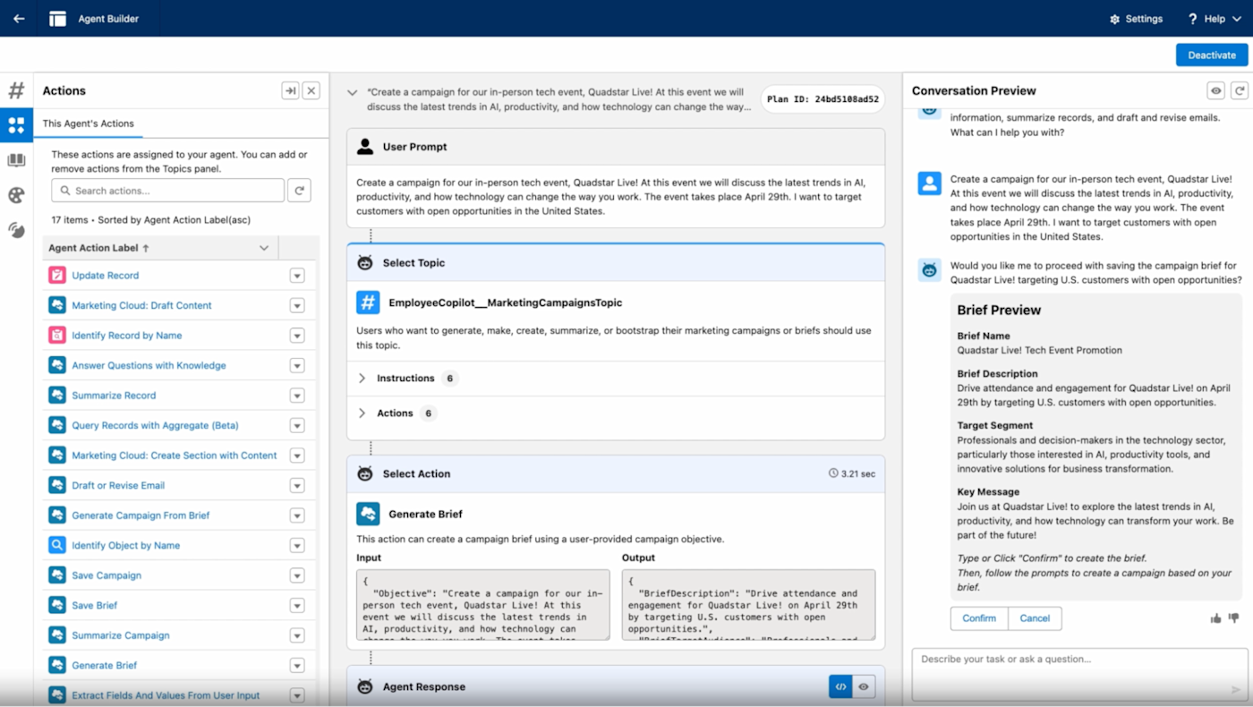This screenshot has height=707, width=1253.
Task: Expand the Actions section under Select Topic
Action: point(362,413)
